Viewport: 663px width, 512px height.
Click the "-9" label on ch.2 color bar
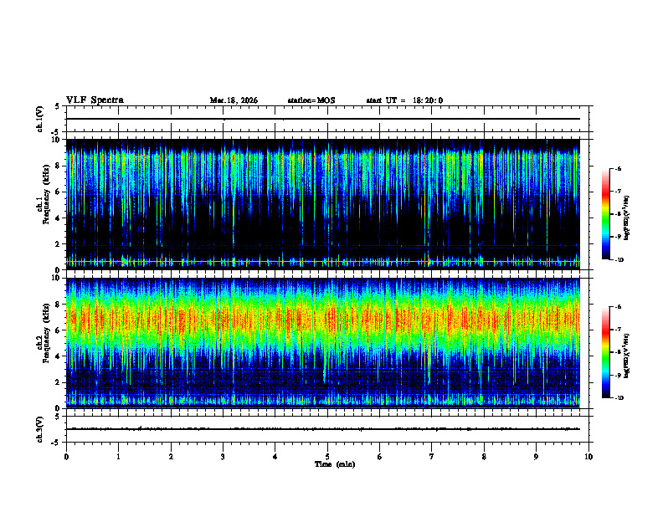click(x=618, y=375)
